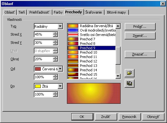This screenshot has height=123, width=167.
Task: Increase the Do intensity 100% with up arrow
Action: coord(55,93)
